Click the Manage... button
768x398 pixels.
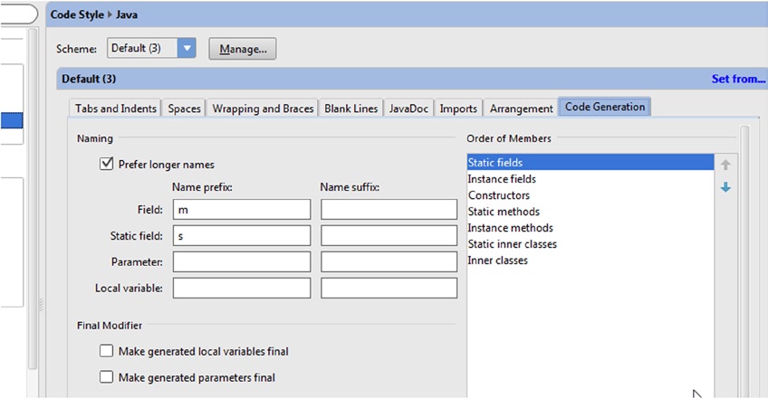pos(243,49)
